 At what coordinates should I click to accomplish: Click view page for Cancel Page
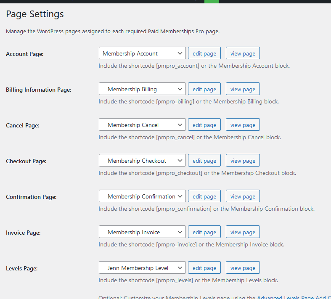[243, 124]
